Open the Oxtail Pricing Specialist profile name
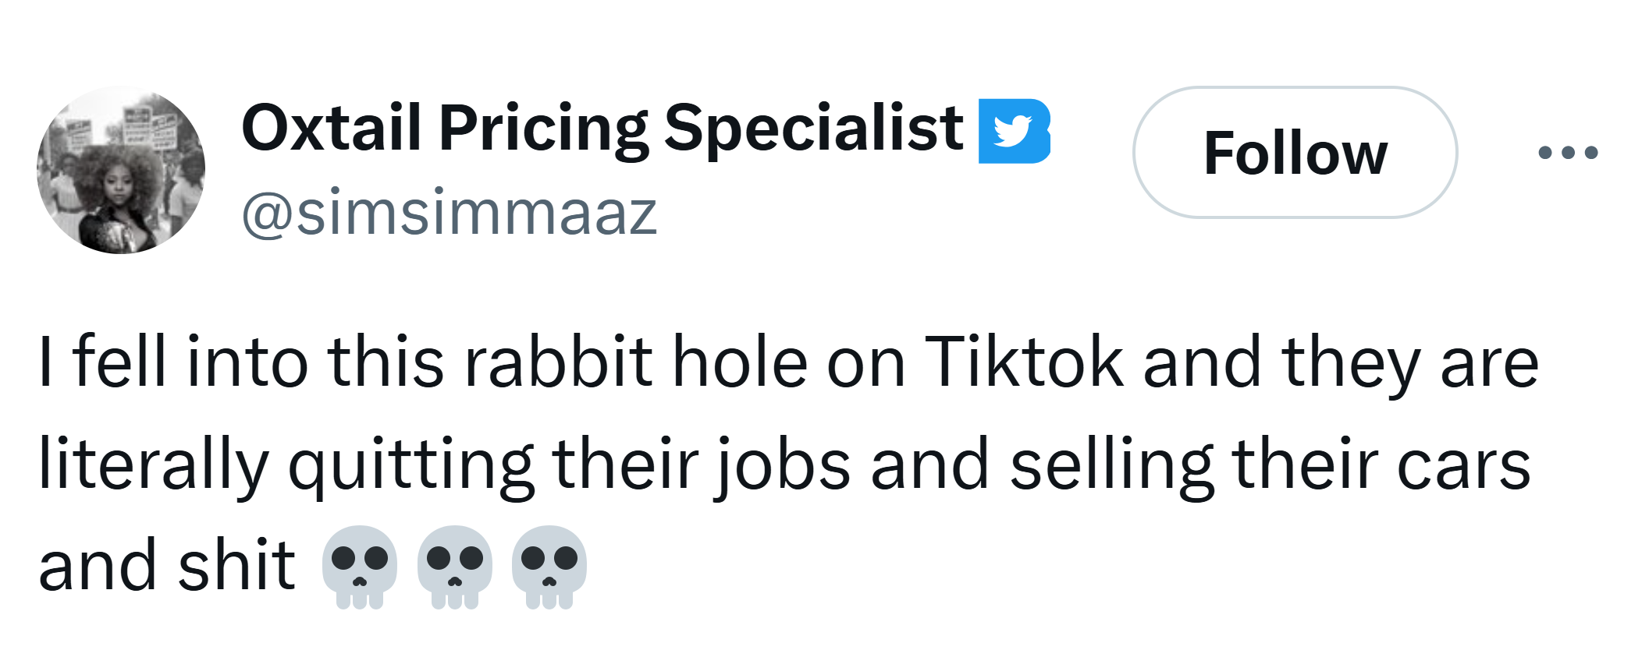 point(601,128)
